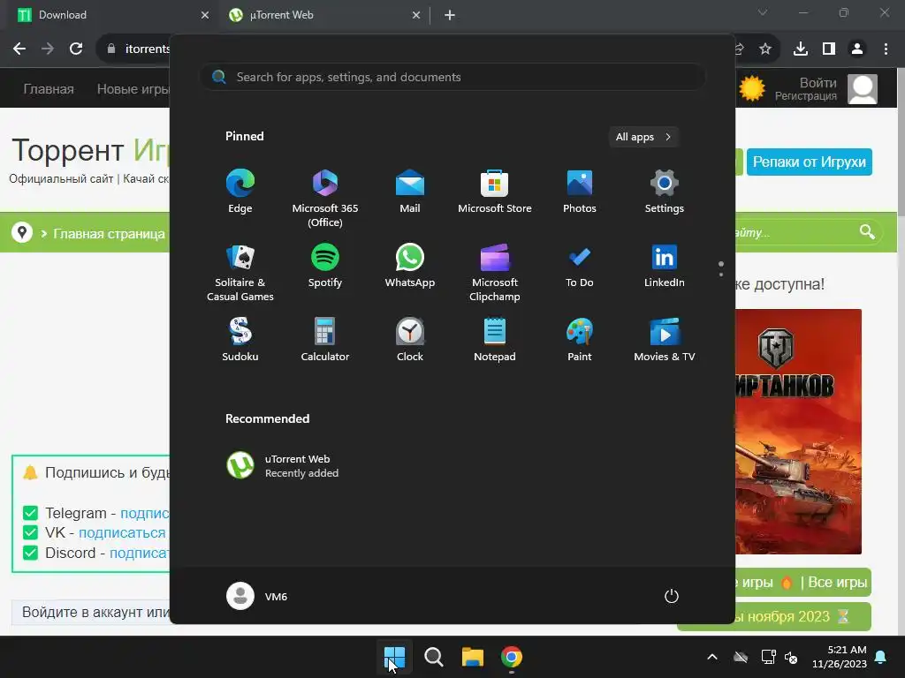Open Settings from pinned apps
The width and height of the screenshot is (905, 678).
click(665, 192)
